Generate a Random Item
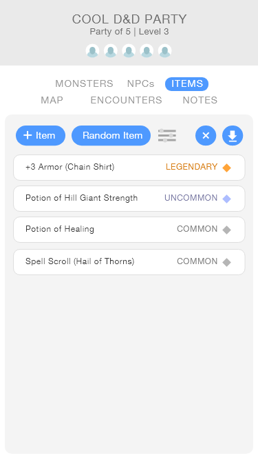258x460 pixels. (111, 136)
